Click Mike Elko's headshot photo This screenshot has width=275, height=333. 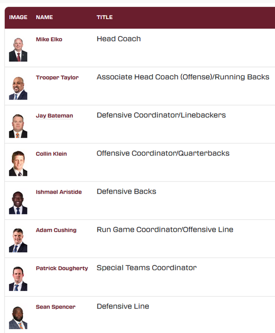tap(18, 49)
